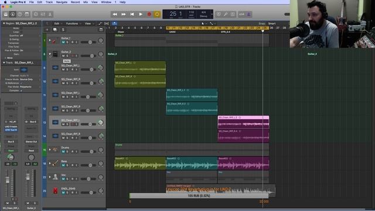The image size is (375, 211).
Task: Solo the Bass track
Action: pyautogui.click(x=67, y=165)
